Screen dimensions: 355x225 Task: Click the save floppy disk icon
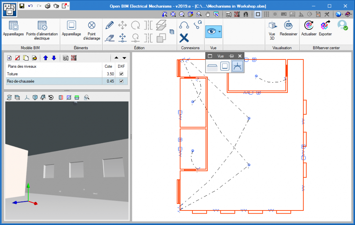coord(22,6)
